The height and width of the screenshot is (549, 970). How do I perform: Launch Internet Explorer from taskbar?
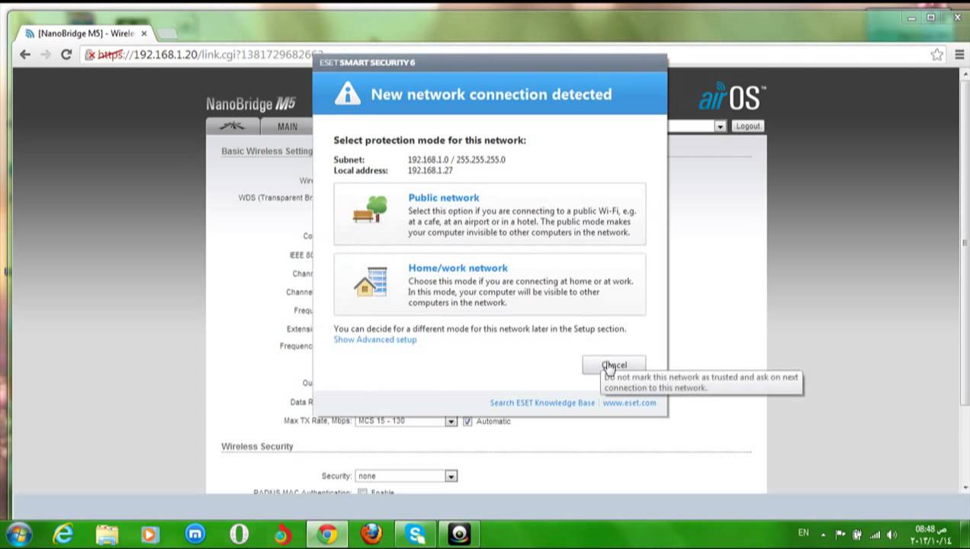pyautogui.click(x=63, y=535)
